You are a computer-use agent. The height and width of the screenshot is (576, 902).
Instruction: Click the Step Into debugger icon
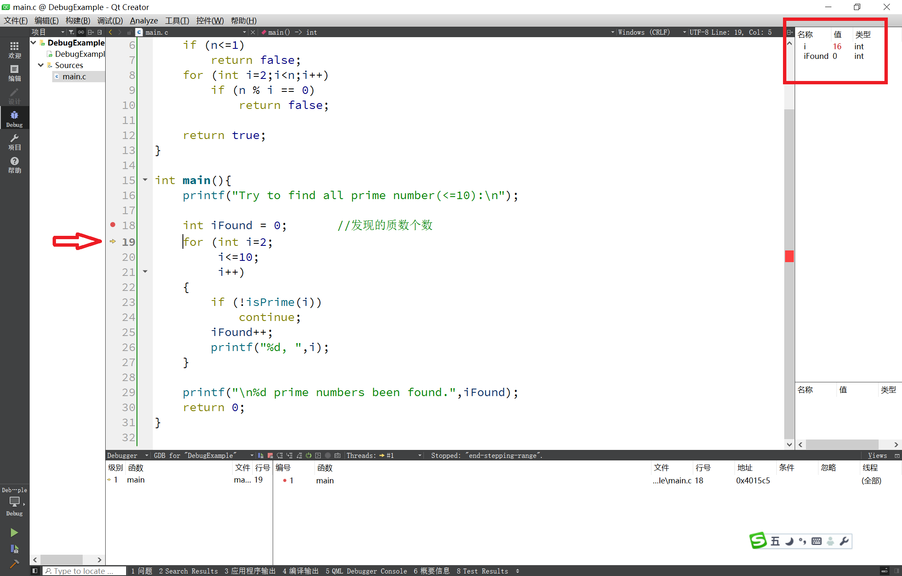coord(289,455)
